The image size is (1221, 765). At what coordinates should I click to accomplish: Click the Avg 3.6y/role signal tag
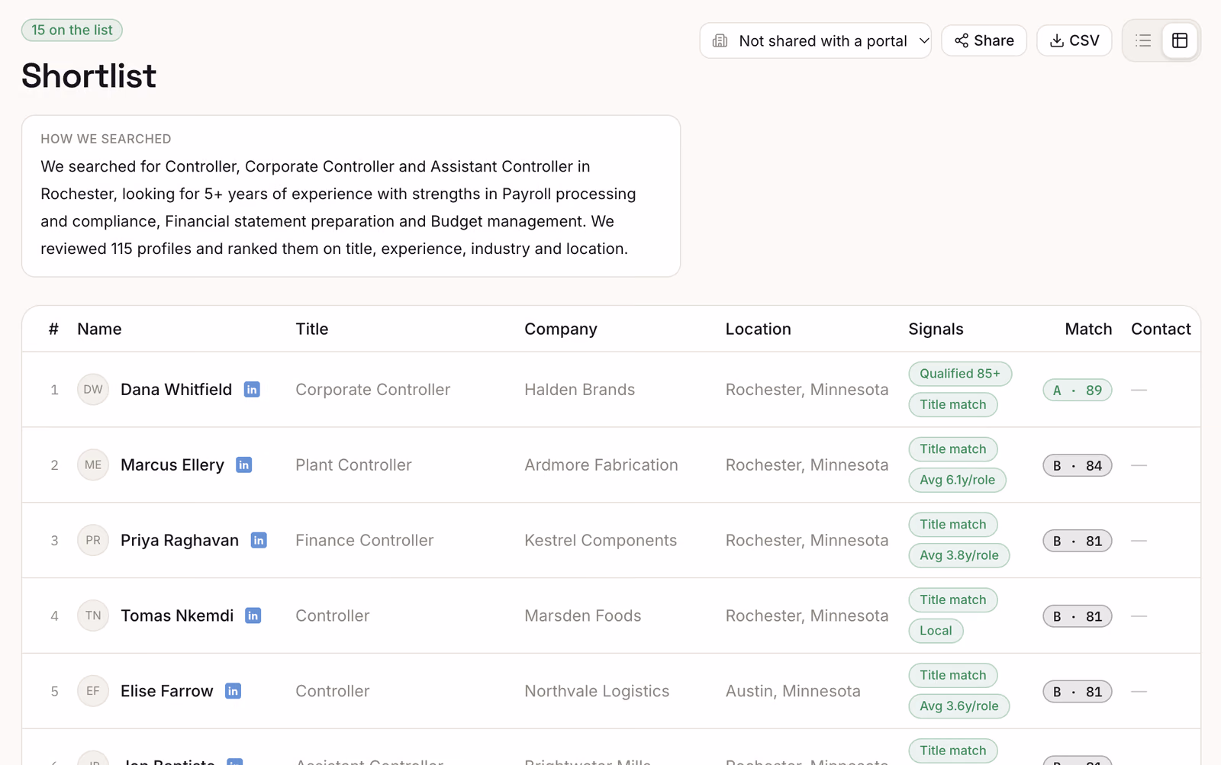tap(959, 706)
